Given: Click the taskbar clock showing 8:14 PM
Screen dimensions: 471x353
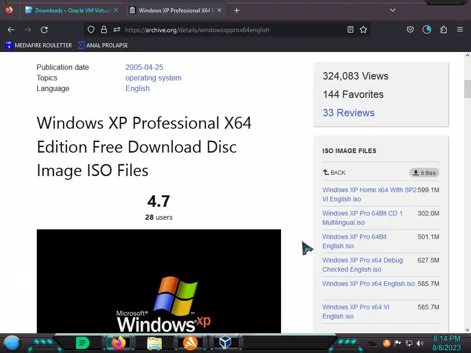Looking at the screenshot, I should [x=446, y=343].
